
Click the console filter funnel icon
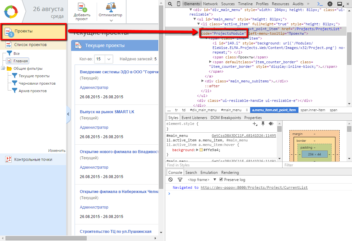(180, 180)
